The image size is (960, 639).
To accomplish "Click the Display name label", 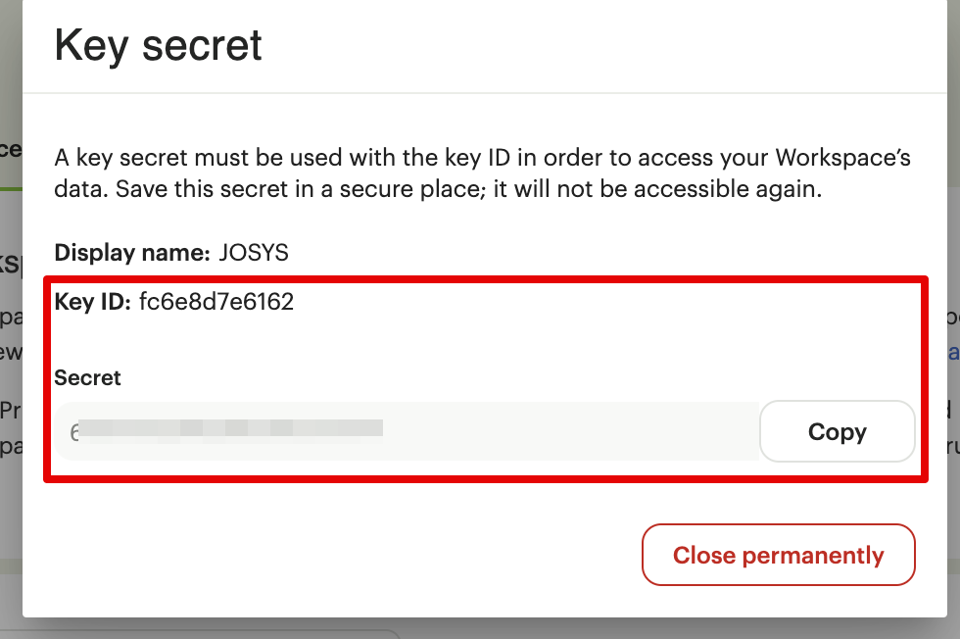I will pos(132,253).
